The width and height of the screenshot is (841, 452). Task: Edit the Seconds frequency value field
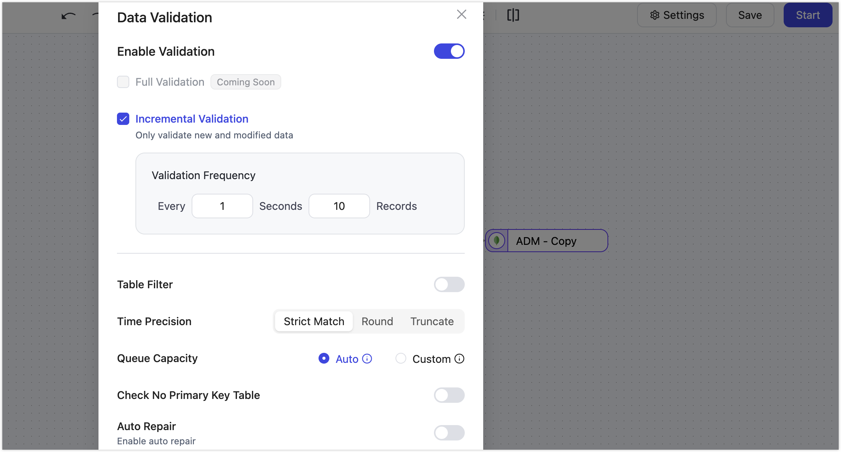pos(222,206)
